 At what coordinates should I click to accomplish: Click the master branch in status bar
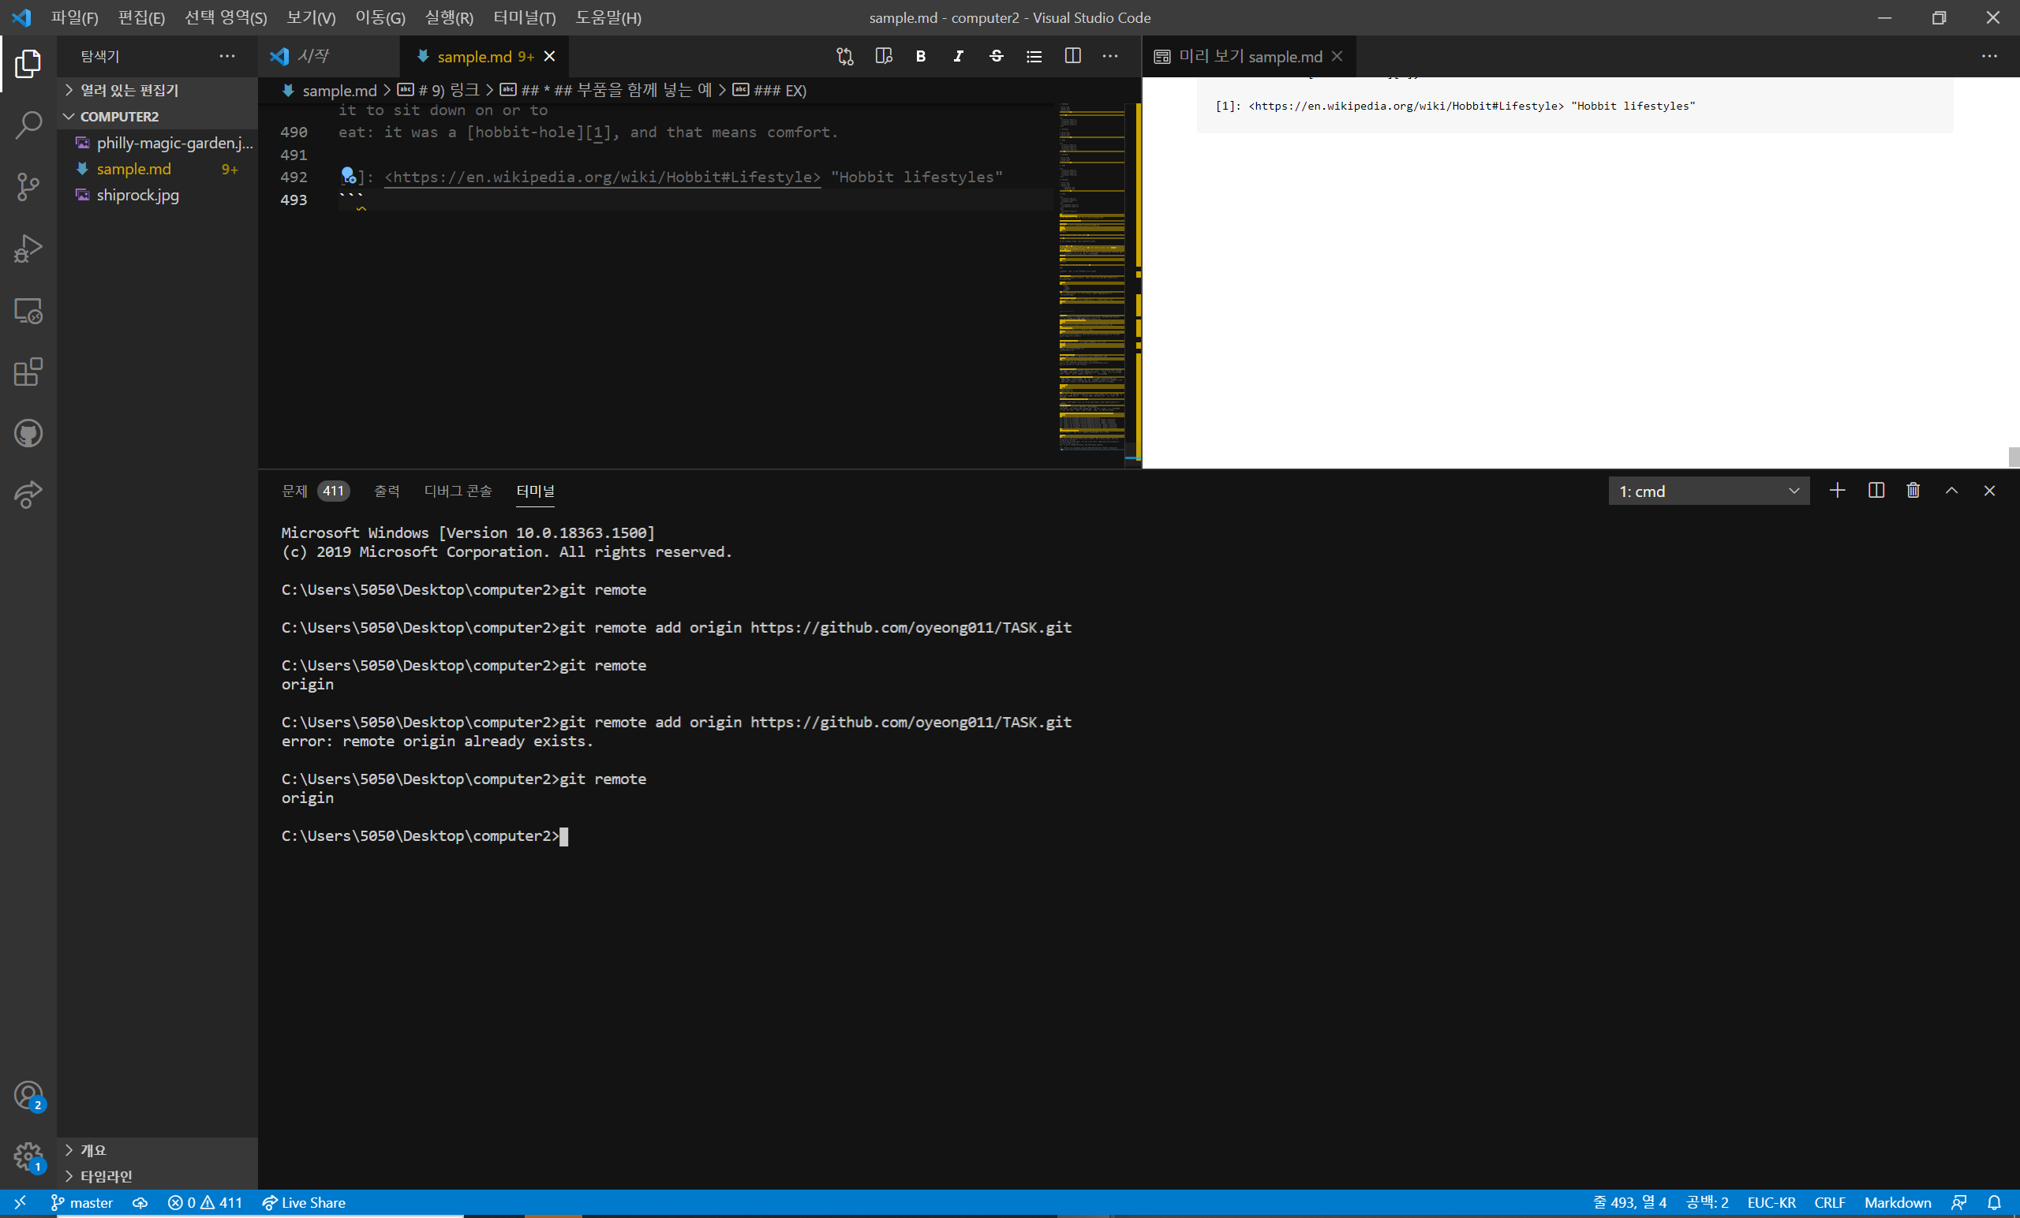(x=81, y=1202)
